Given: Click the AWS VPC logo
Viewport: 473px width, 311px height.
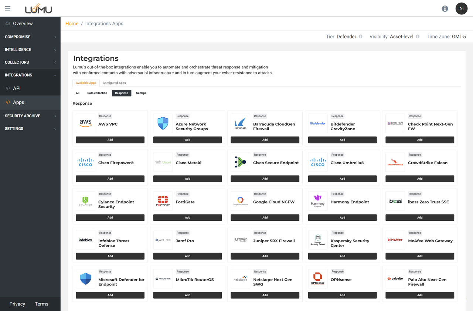Looking at the screenshot, I should click(85, 124).
